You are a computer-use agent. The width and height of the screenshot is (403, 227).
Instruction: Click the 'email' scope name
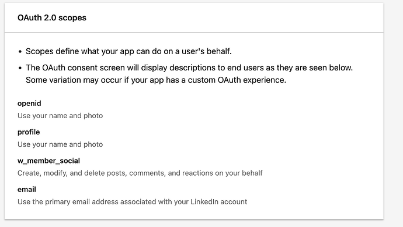(27, 190)
